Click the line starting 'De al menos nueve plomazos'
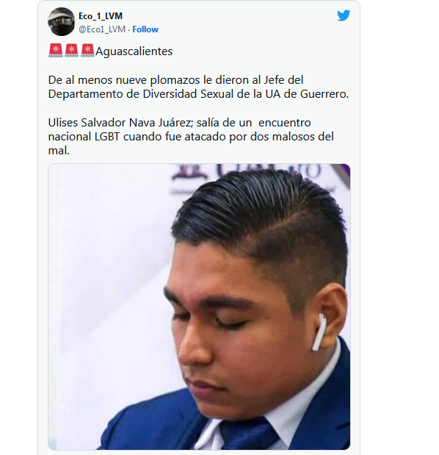This screenshot has height=455, width=439. pyautogui.click(x=175, y=80)
